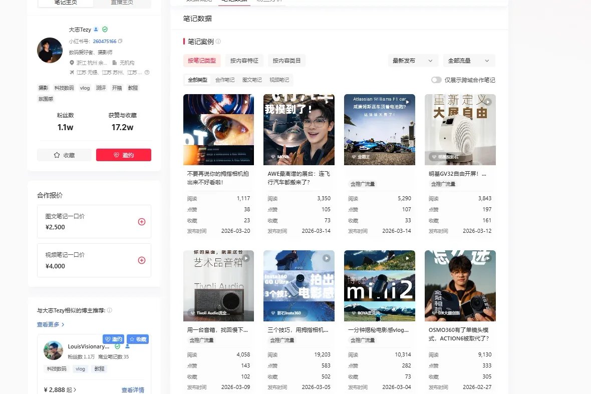This screenshot has width=591, height=394.
Task: Open 查看详情 link for LouisVisionary
Action: point(133,390)
